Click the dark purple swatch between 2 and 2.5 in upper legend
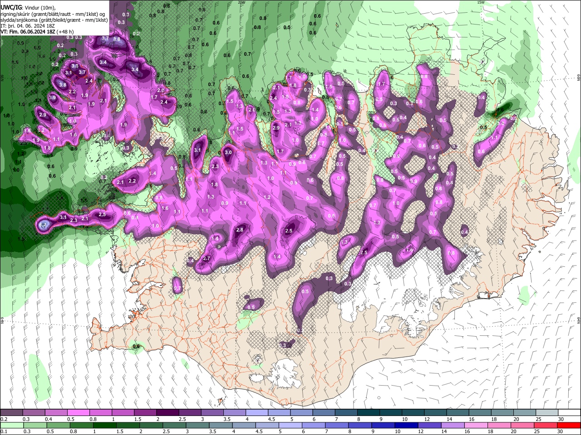 [x=167, y=413]
